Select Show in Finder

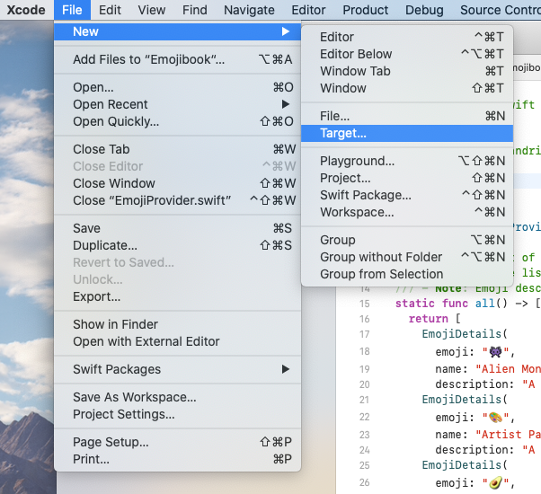pyautogui.click(x=178, y=324)
